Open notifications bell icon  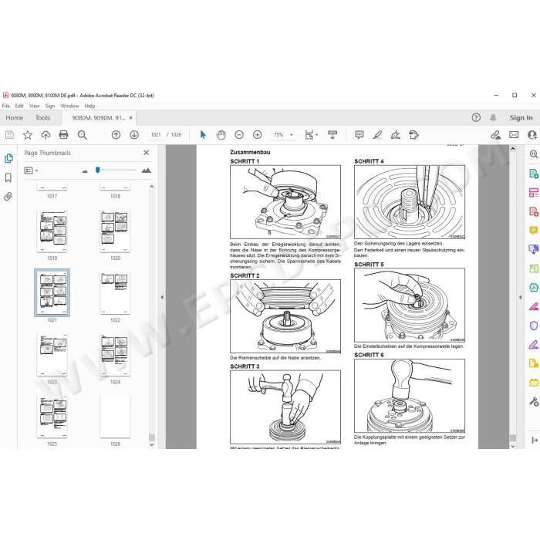pos(493,118)
